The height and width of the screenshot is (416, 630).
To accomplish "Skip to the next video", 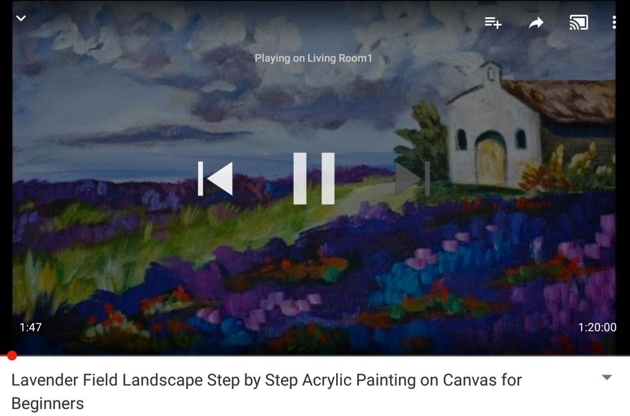I will pyautogui.click(x=412, y=178).
